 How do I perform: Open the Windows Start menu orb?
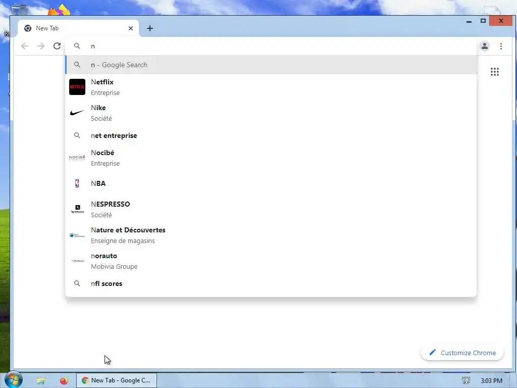pos(14,380)
